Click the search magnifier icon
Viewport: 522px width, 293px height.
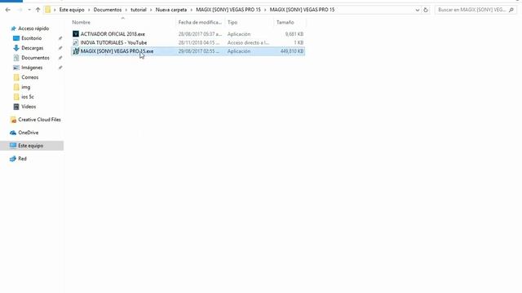(511, 10)
